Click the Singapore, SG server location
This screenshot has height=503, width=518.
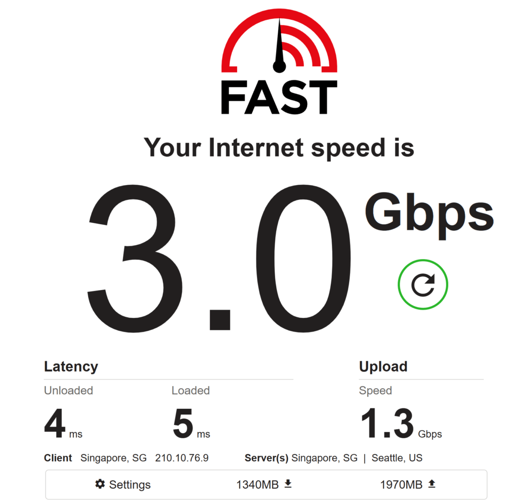(324, 458)
